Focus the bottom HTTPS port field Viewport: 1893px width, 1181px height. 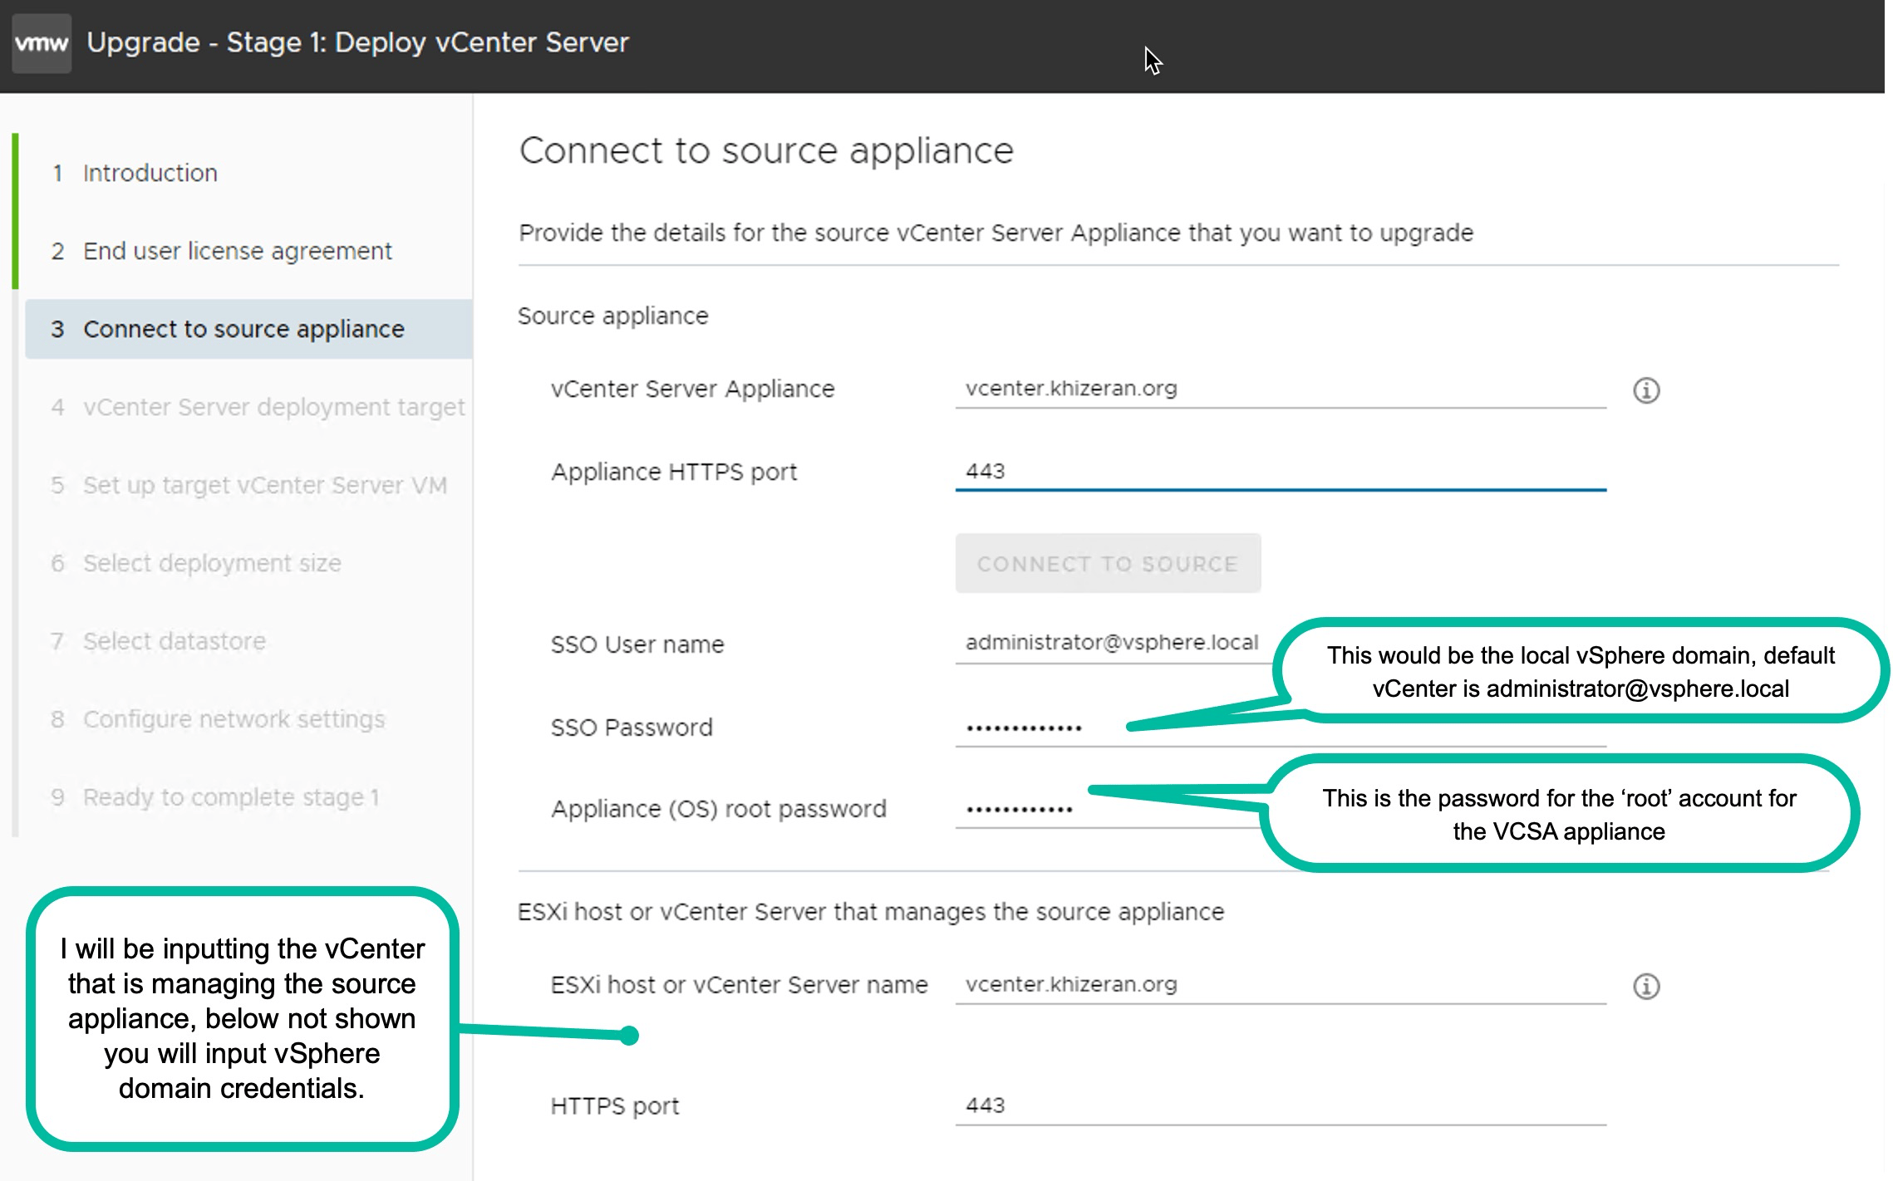[1280, 1106]
